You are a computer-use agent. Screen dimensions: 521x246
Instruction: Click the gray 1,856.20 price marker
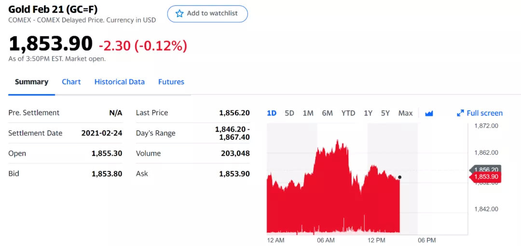[486, 169]
